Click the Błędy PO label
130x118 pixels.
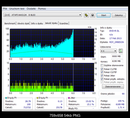73,108
